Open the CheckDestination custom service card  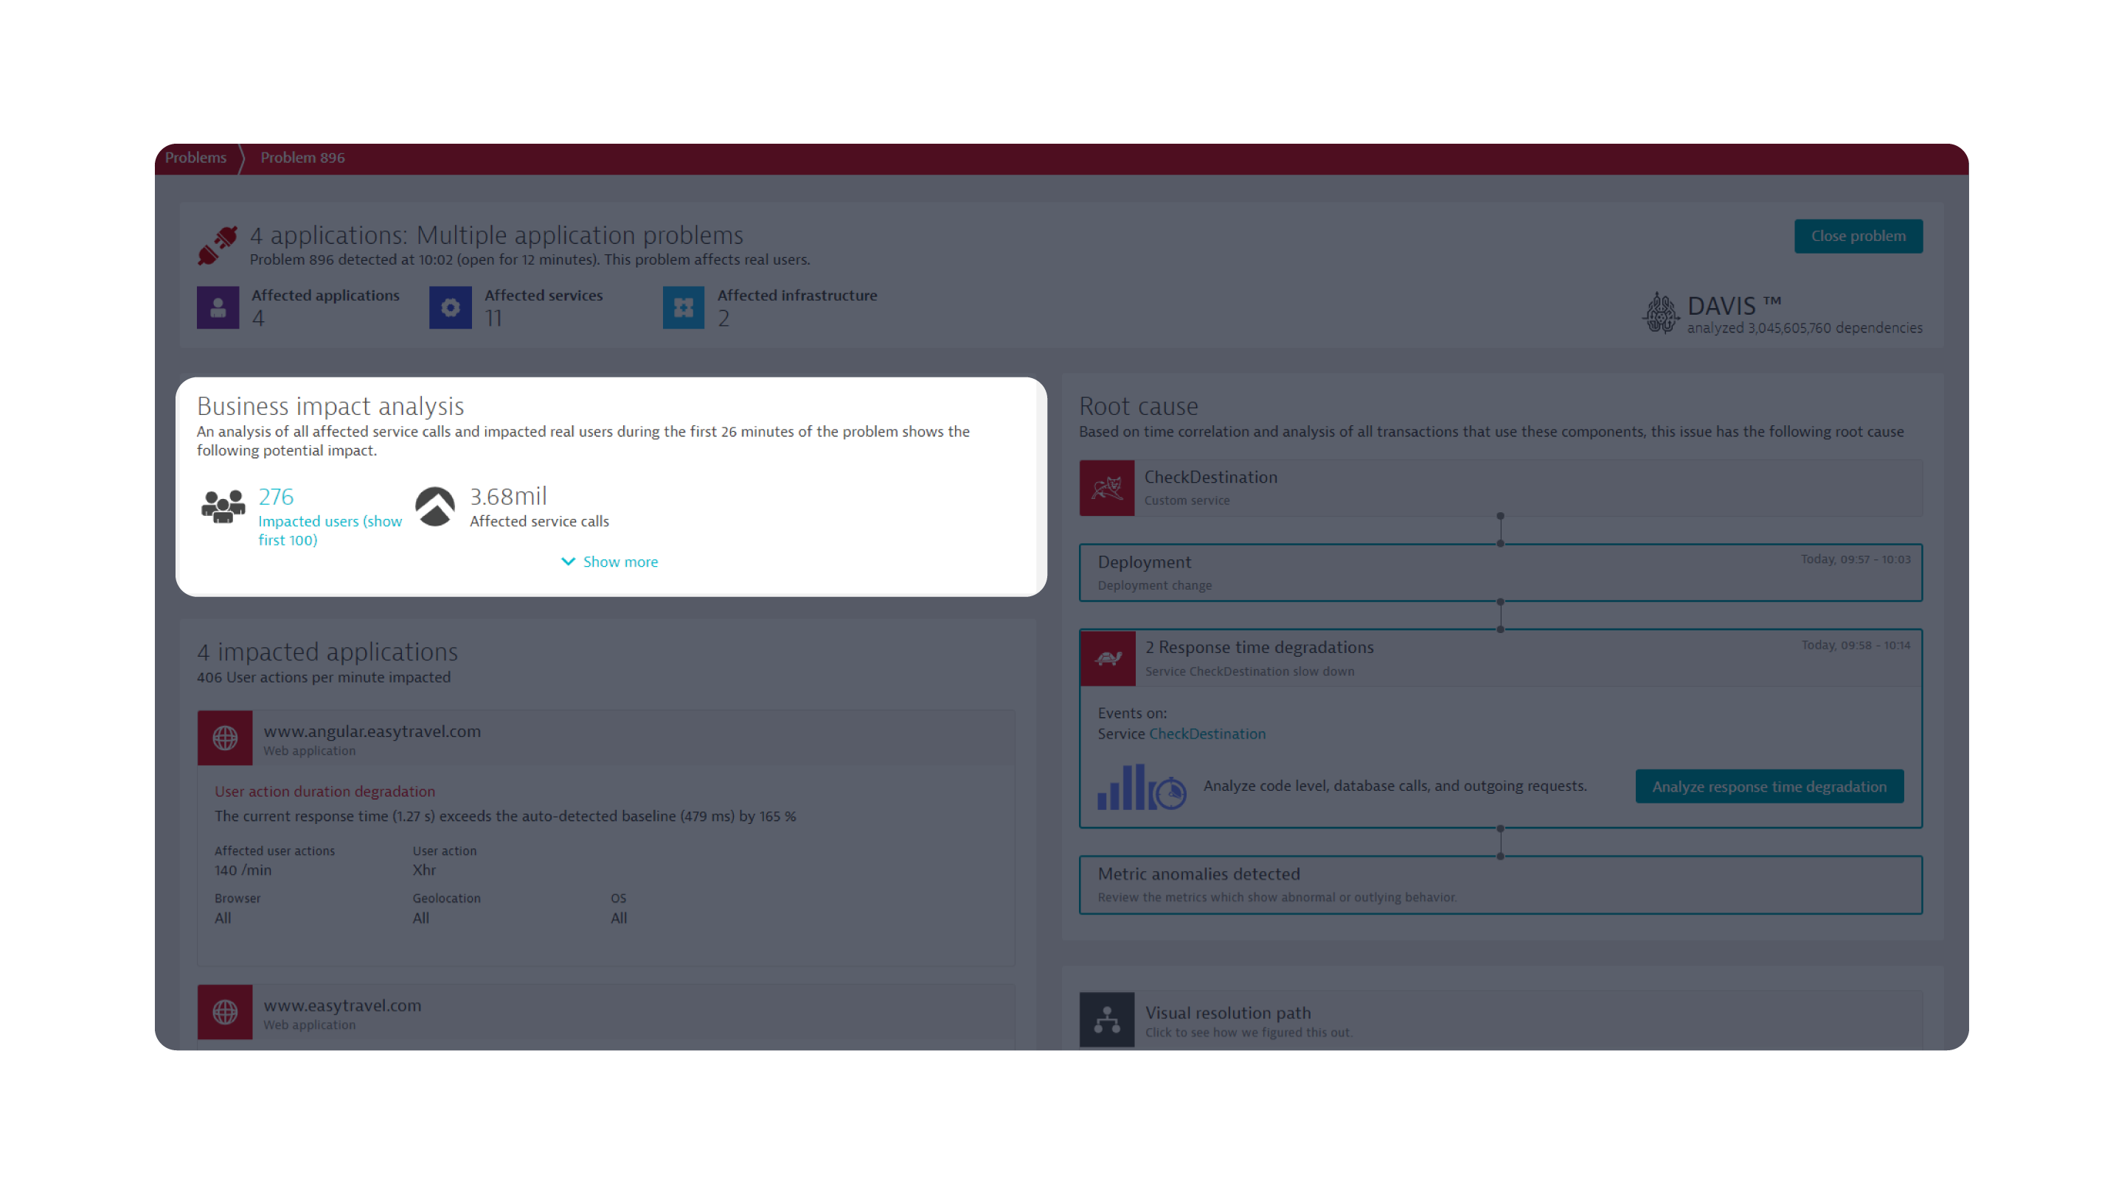point(1501,488)
